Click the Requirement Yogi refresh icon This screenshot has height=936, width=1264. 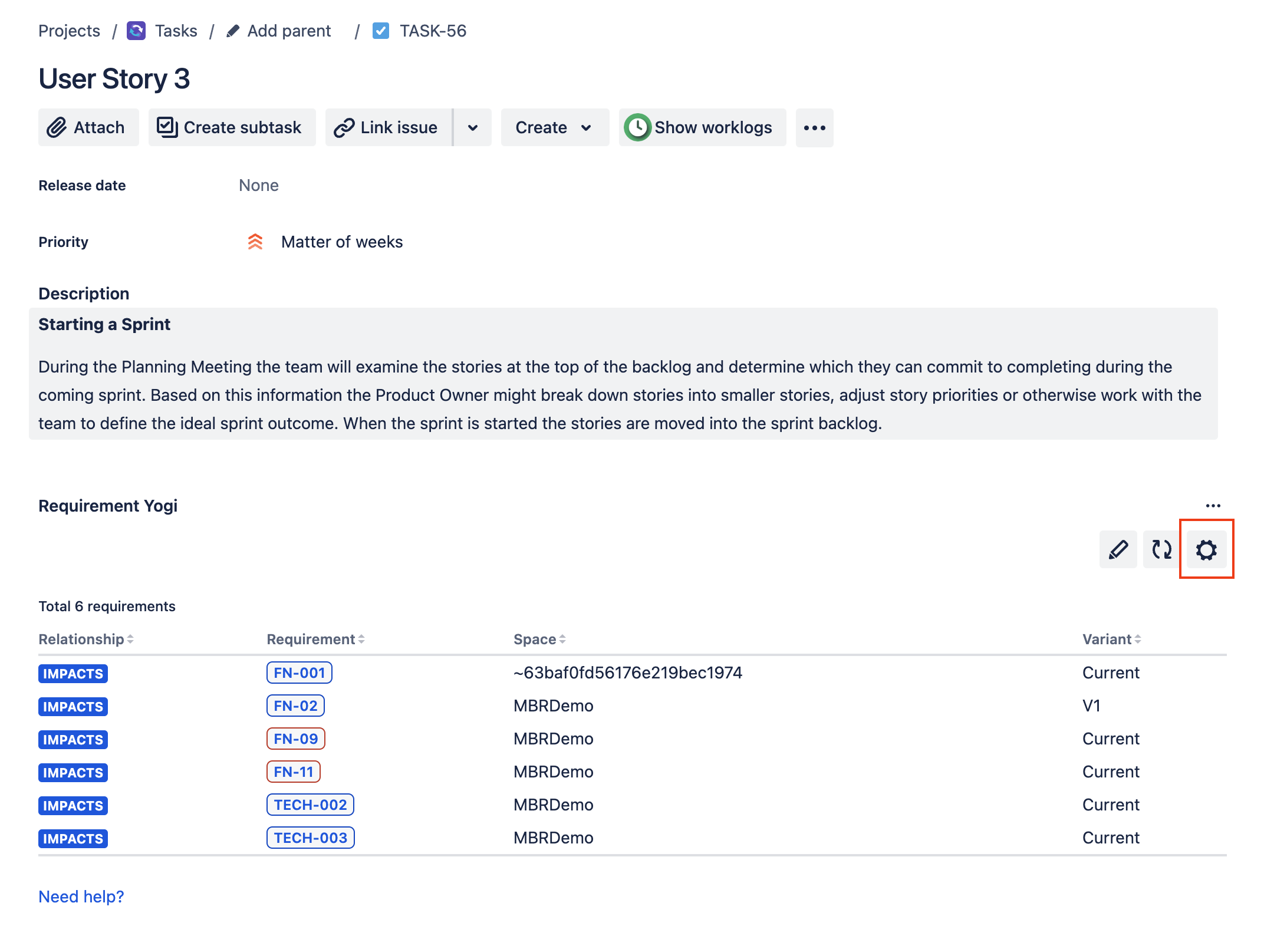[x=1161, y=549]
